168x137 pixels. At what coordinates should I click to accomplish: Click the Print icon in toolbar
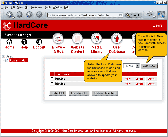point(150,14)
